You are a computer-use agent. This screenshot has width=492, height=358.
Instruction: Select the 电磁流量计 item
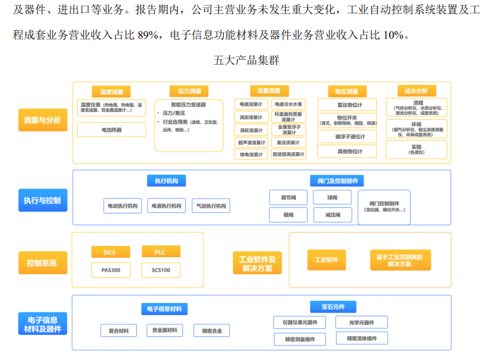(x=251, y=104)
